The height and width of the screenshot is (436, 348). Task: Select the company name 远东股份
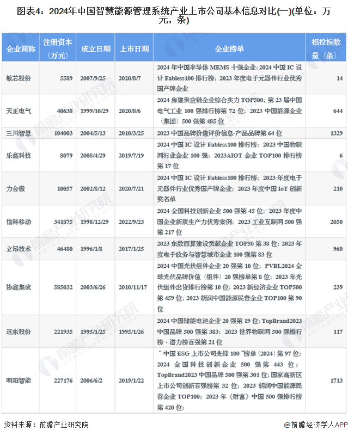(x=19, y=331)
